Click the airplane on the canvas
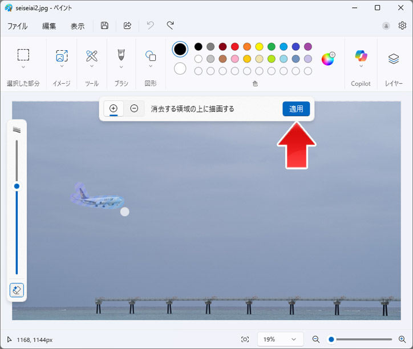413x349 pixels. (x=98, y=199)
